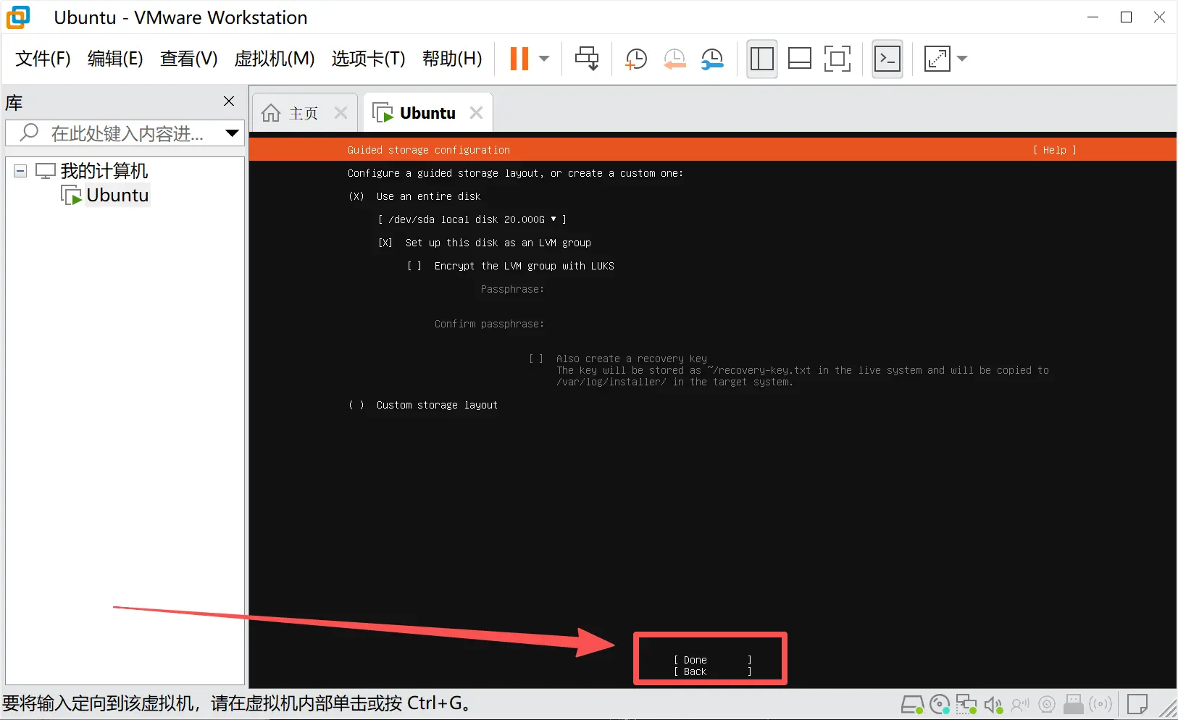This screenshot has width=1178, height=720.
Task: Maximize the VMware Workstation window
Action: [x=1126, y=17]
